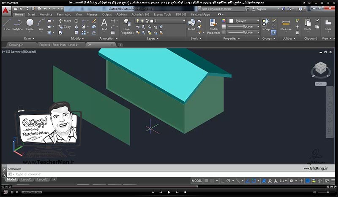Toggle group selection button in Groups panel
The width and height of the screenshot is (338, 197).
coord(273,32)
